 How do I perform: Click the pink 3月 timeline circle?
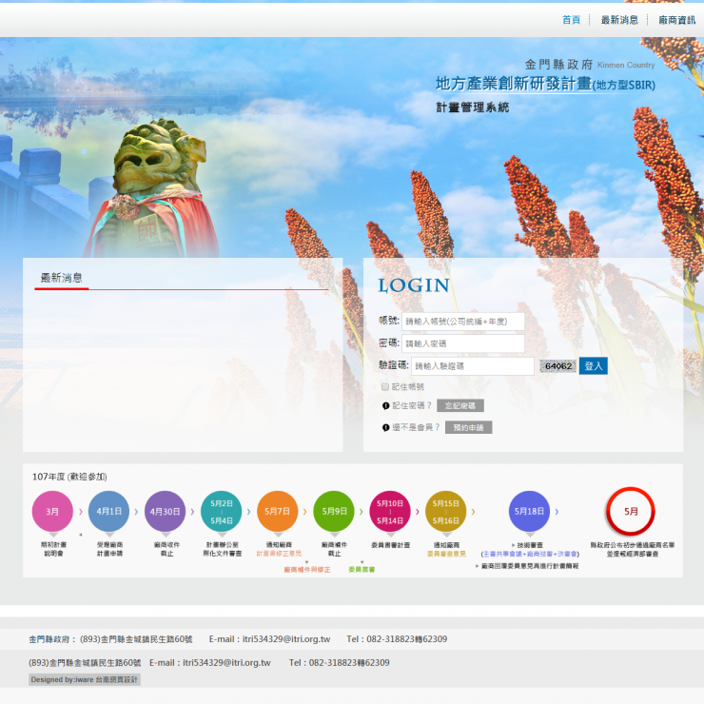pos(52,511)
